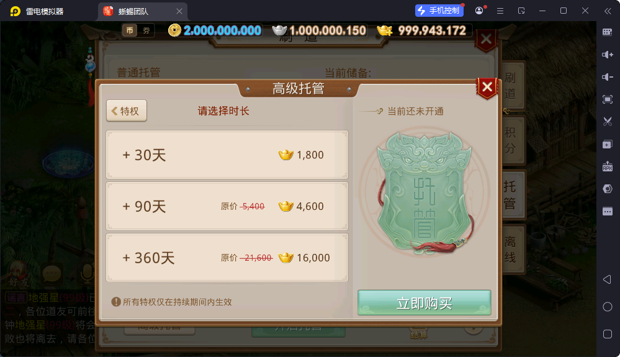Viewport: 620px width, 357px height.
Task: Open the user account icon in title bar
Action: [479, 11]
